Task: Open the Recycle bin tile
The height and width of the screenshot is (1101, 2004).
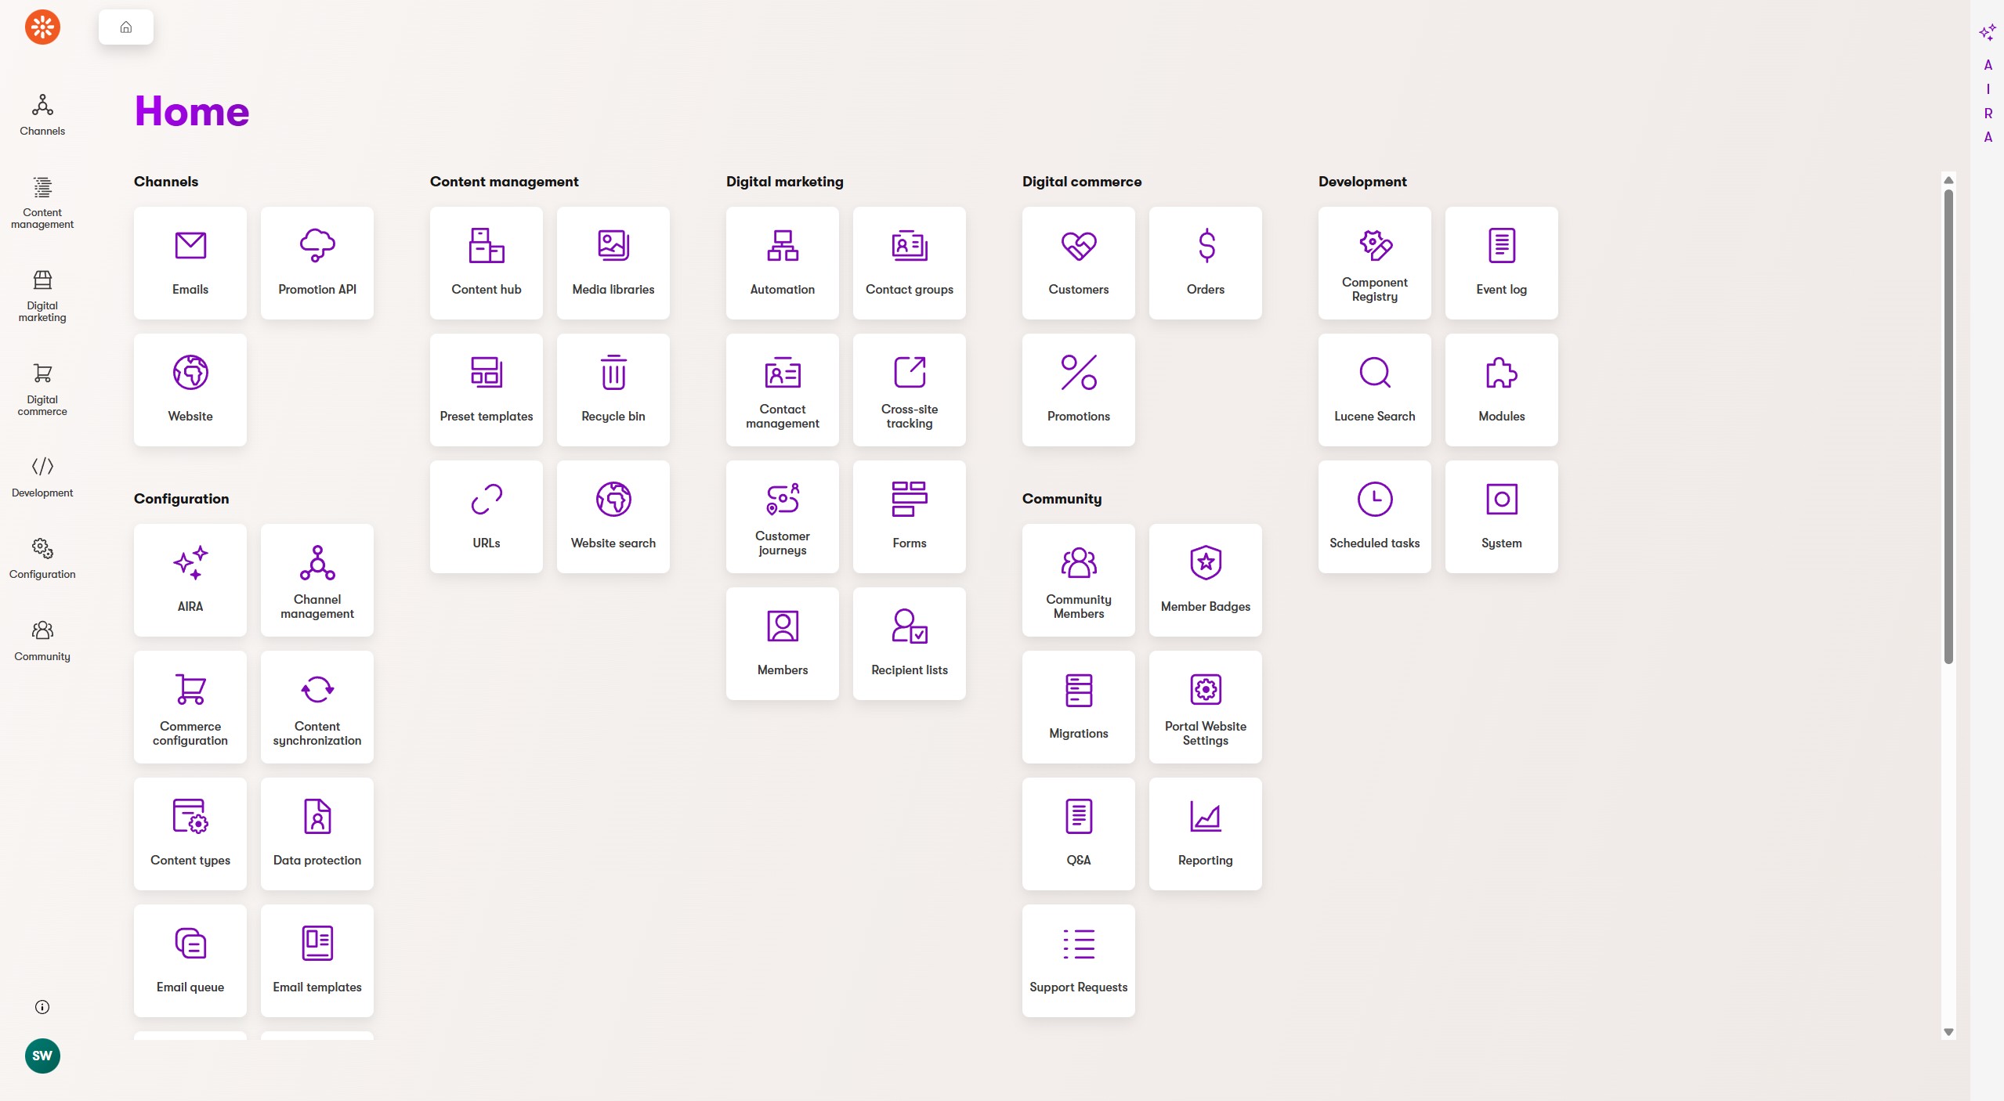Action: coord(613,389)
